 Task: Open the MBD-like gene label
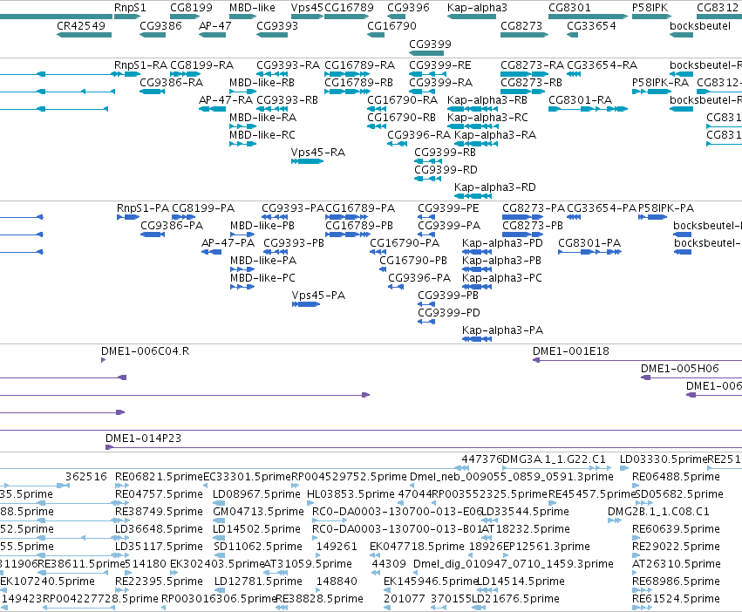(252, 8)
